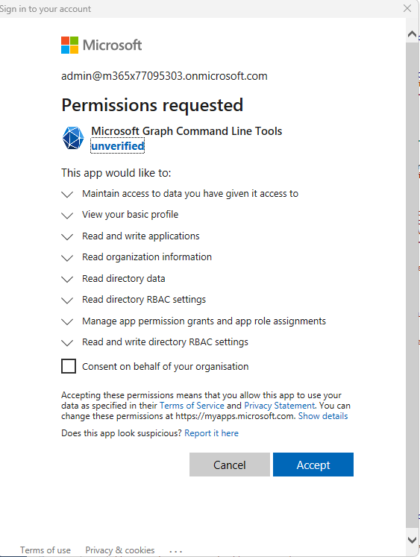Expand Read and write directory RBAC settings
Viewport: 420px width, 557px height.
(x=67, y=343)
